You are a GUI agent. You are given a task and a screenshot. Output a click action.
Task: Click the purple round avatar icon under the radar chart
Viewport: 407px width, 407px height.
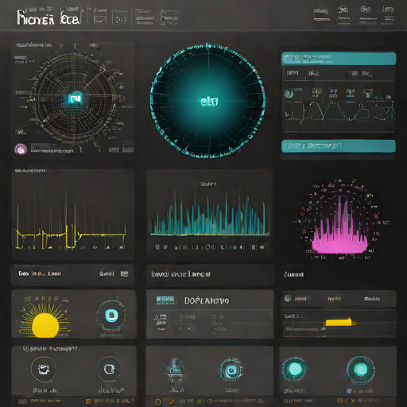point(21,149)
